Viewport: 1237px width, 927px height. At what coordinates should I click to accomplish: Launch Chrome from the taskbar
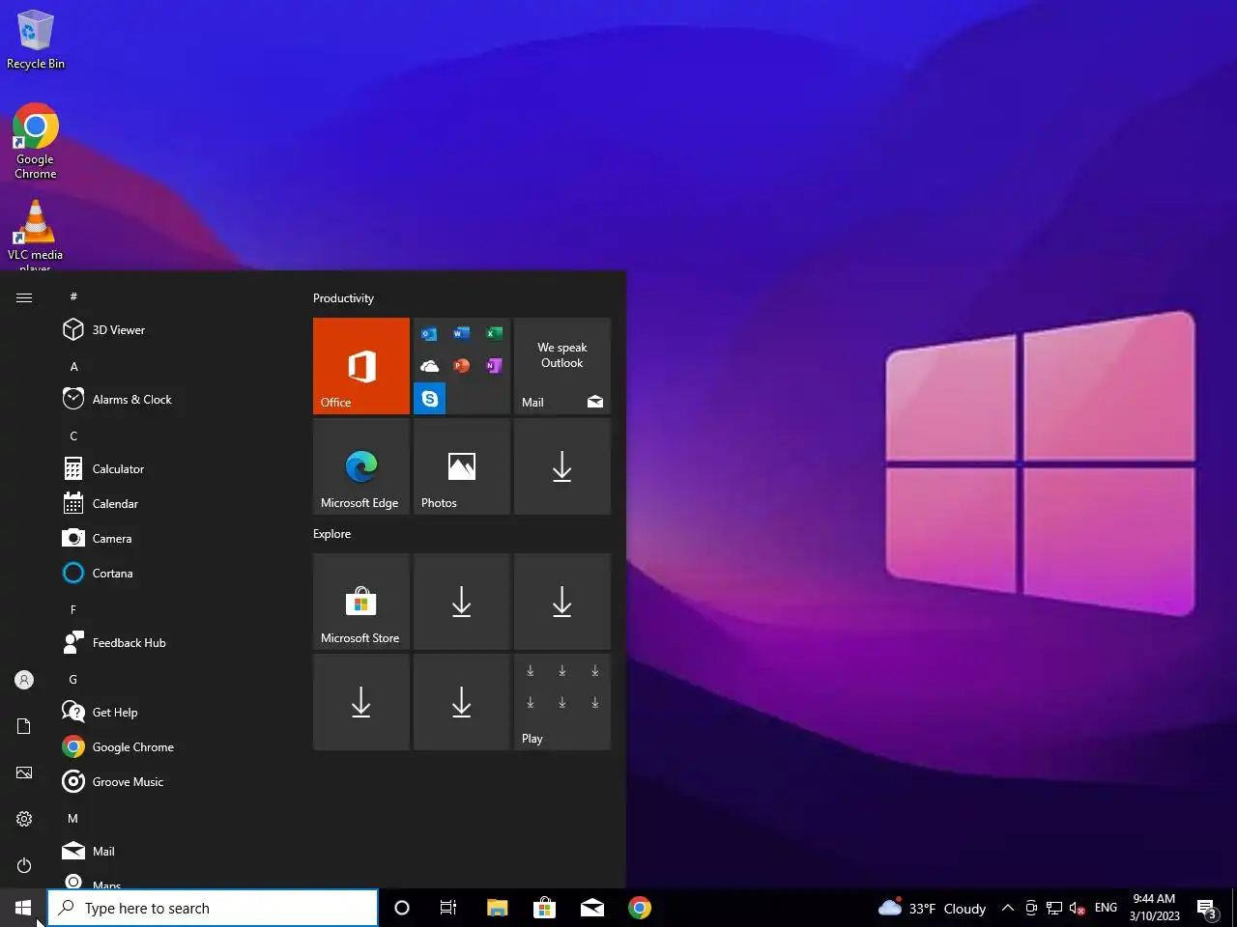(639, 908)
